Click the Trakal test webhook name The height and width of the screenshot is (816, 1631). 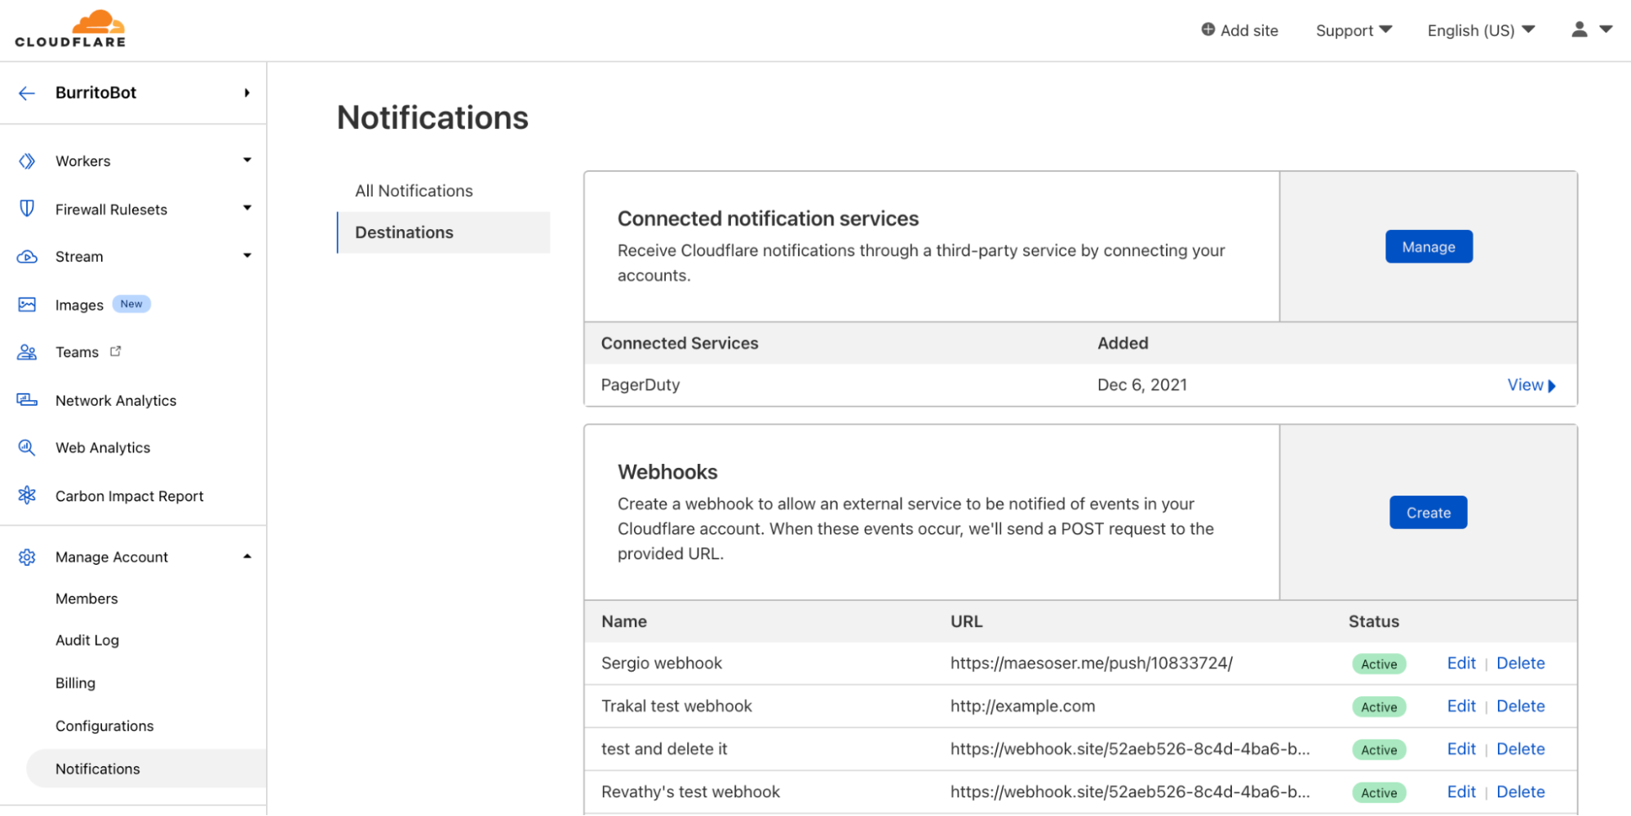[x=676, y=706]
